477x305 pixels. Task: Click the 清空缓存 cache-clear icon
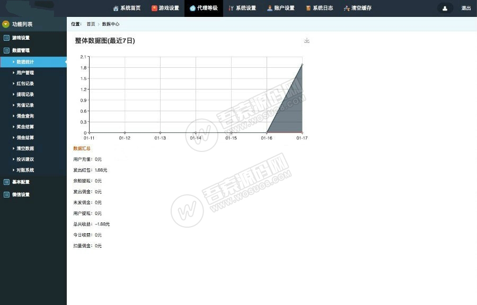346,8
